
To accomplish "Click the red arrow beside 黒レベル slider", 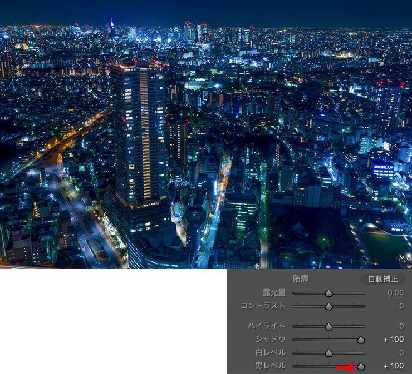I will coord(345,367).
